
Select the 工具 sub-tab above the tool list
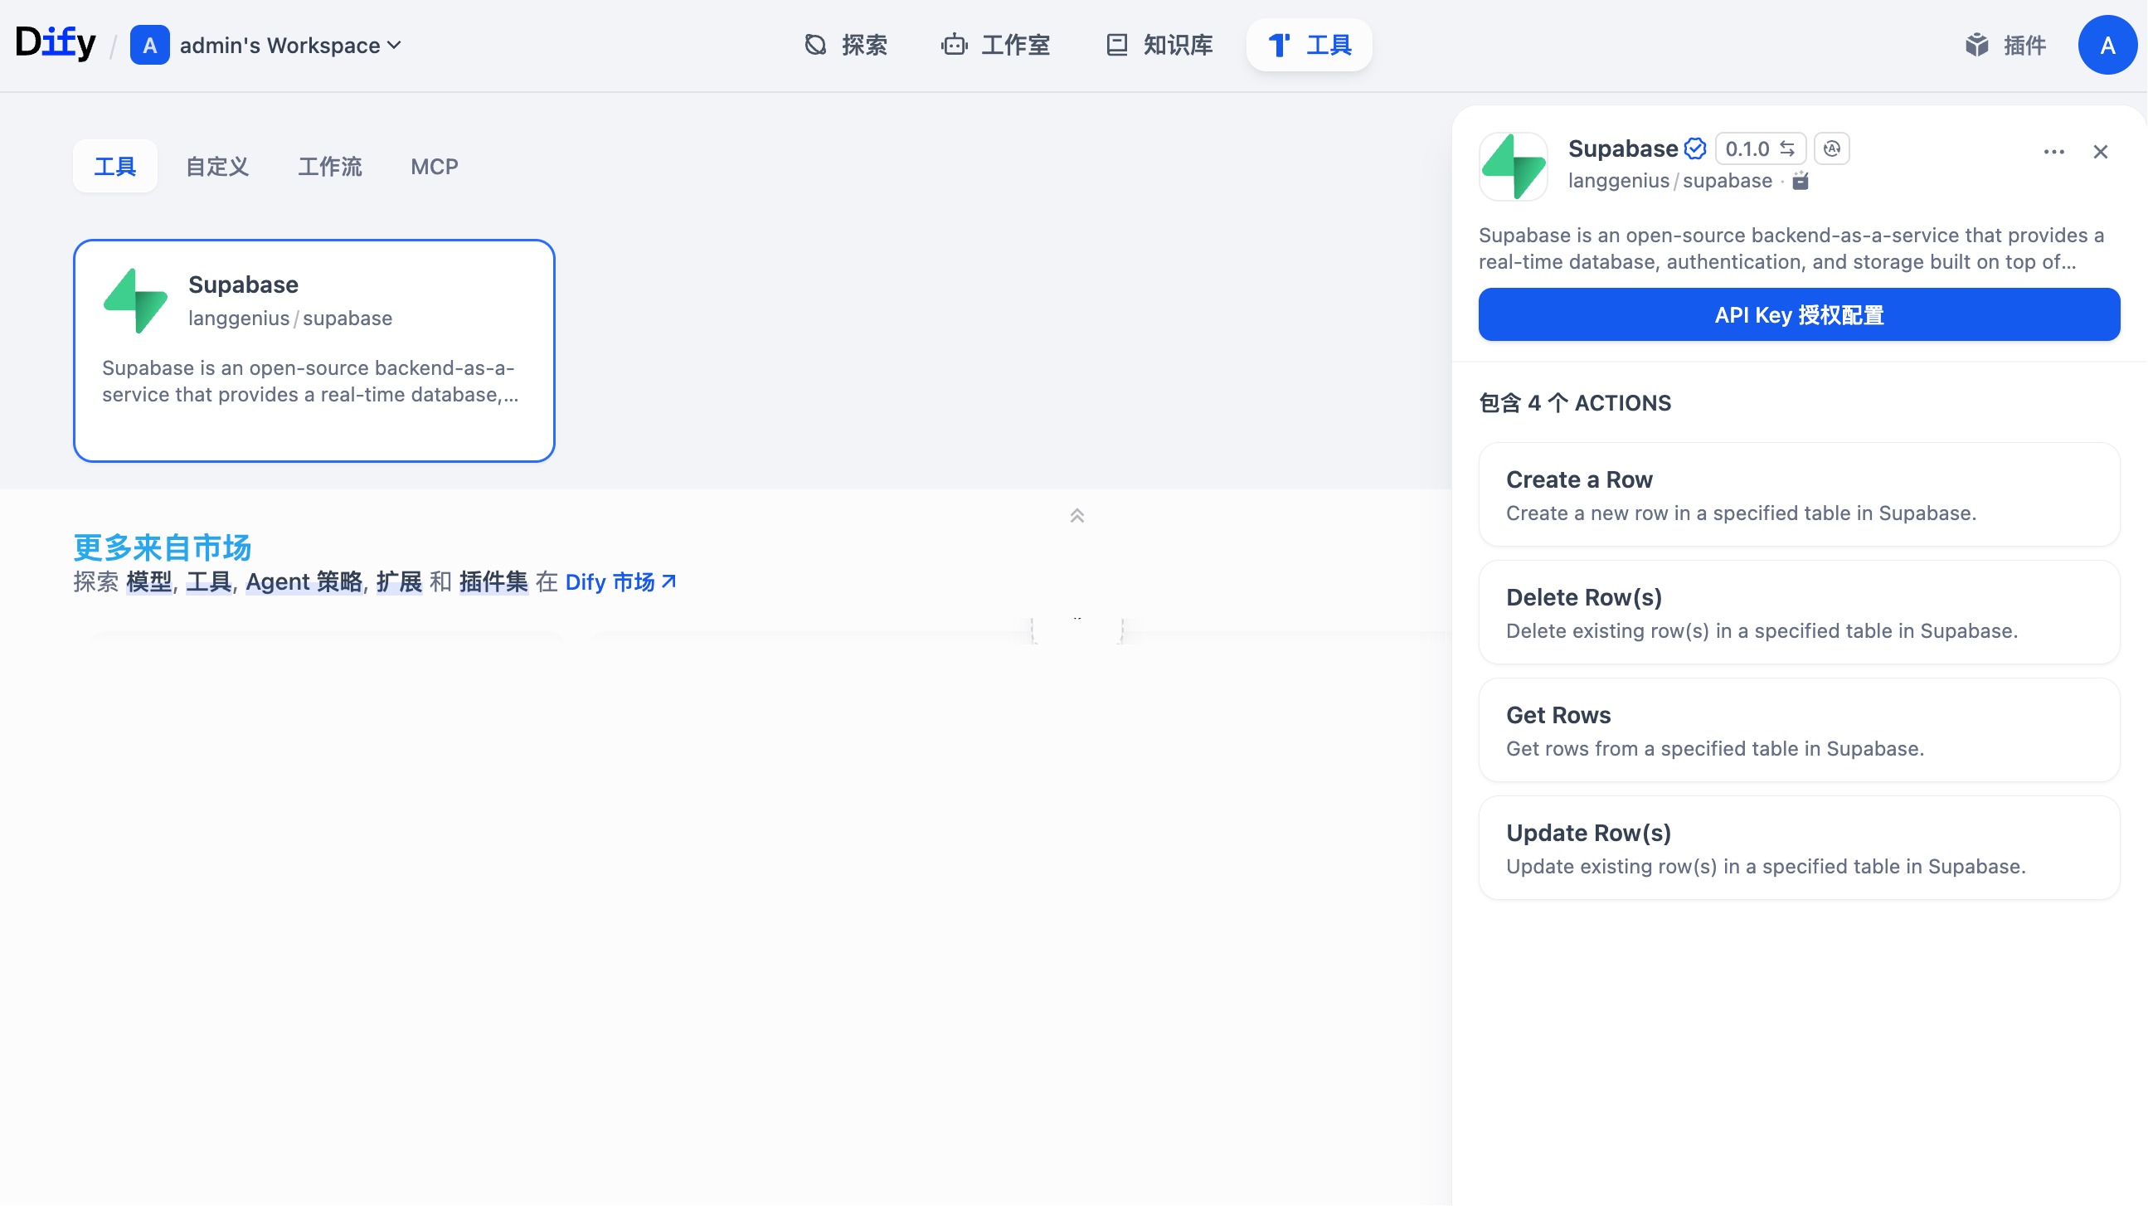click(x=115, y=167)
